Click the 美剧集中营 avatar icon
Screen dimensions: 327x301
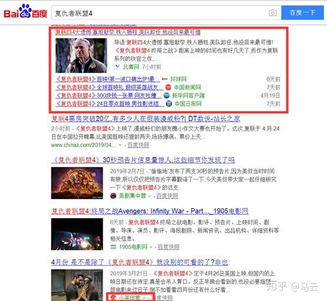coord(113,196)
